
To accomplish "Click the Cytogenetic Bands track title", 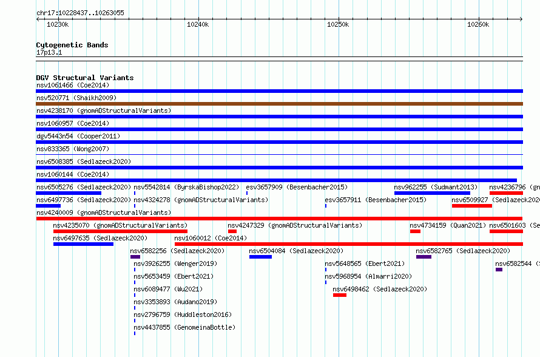I will (x=72, y=45).
